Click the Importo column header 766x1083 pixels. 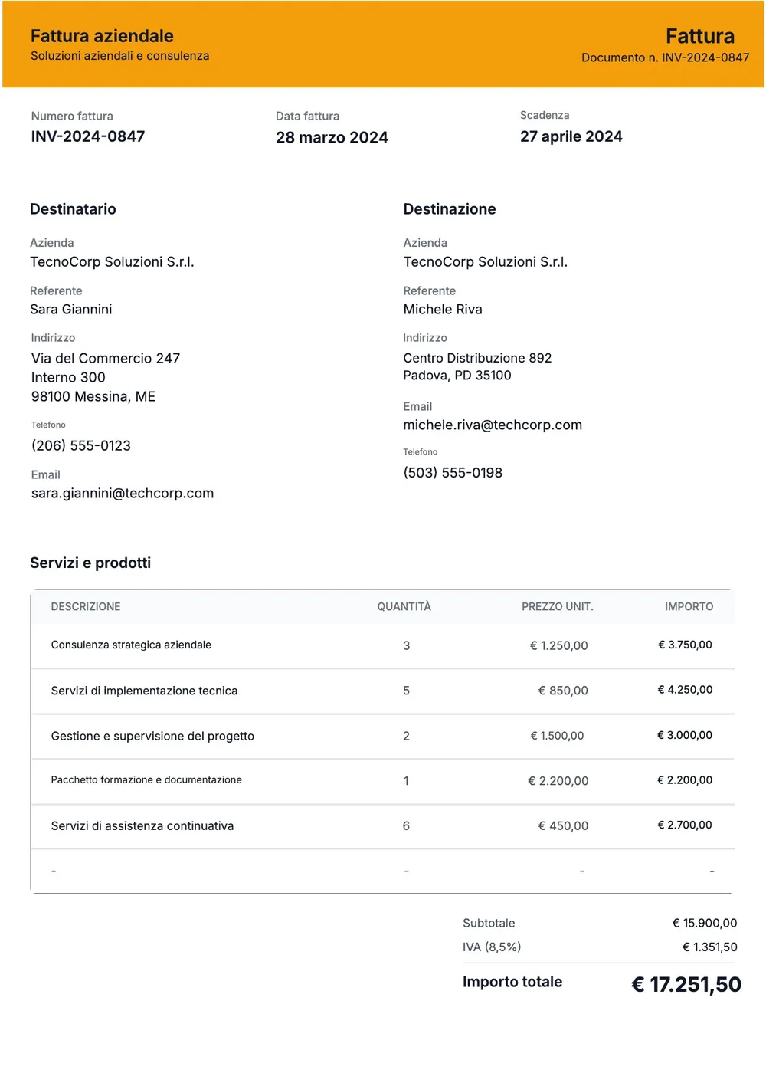tap(689, 607)
